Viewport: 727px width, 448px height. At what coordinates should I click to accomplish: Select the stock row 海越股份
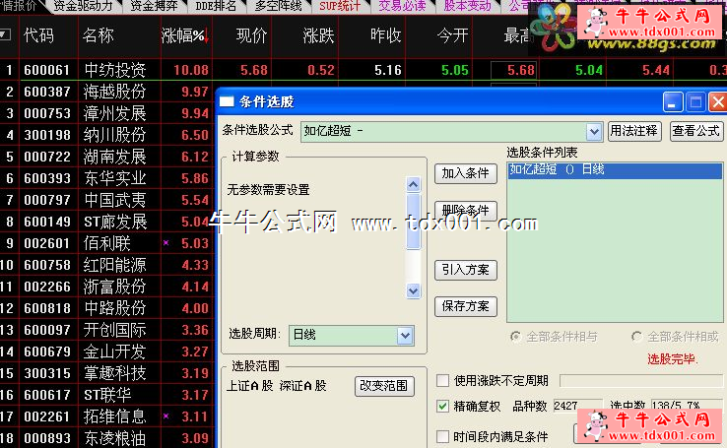(115, 92)
